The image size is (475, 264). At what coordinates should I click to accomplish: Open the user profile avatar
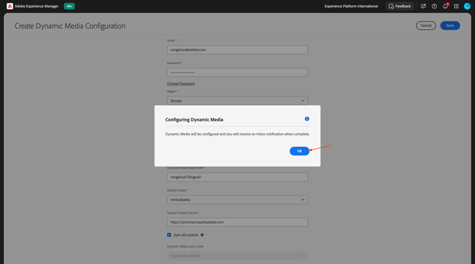click(467, 6)
